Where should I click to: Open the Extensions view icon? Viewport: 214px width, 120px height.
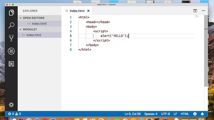click(11, 64)
